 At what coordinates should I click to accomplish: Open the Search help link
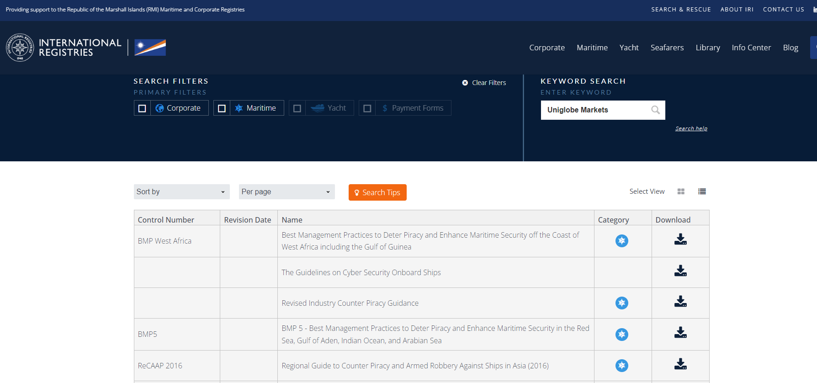[691, 128]
